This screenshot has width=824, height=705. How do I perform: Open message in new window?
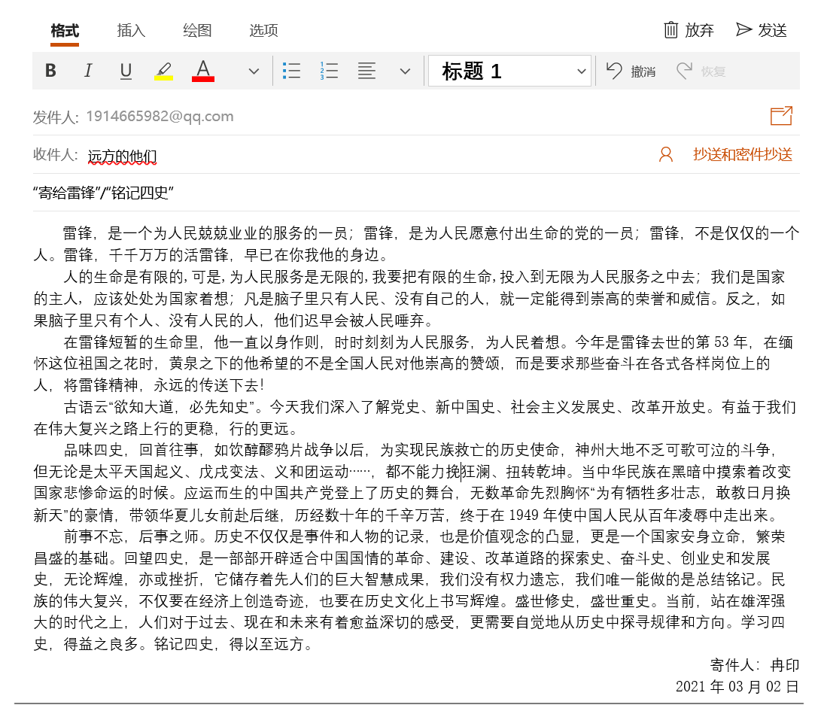coord(781,116)
